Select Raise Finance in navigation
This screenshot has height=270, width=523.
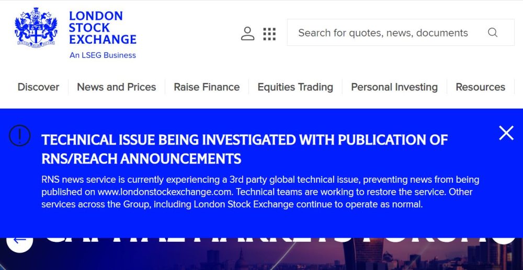point(207,87)
